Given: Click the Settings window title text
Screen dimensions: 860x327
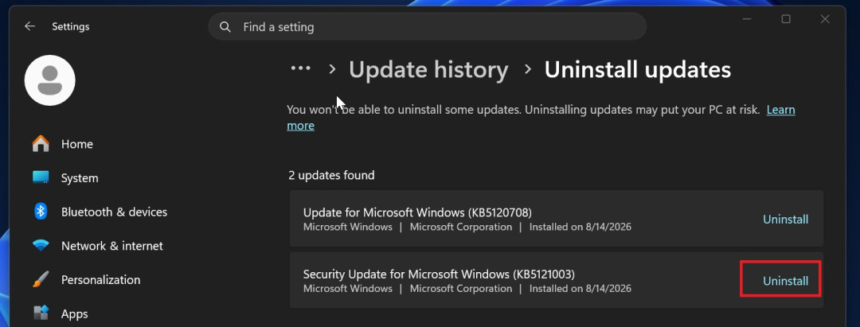Looking at the screenshot, I should point(71,26).
